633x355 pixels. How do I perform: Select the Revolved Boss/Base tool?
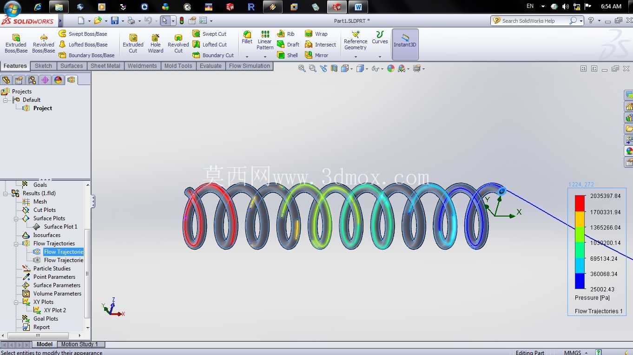(x=44, y=43)
